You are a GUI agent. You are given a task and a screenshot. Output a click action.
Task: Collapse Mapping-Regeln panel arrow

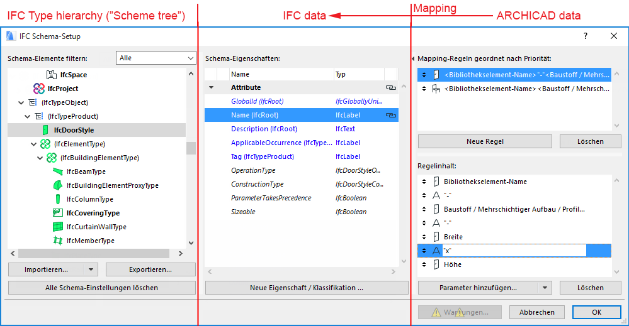(x=413, y=59)
